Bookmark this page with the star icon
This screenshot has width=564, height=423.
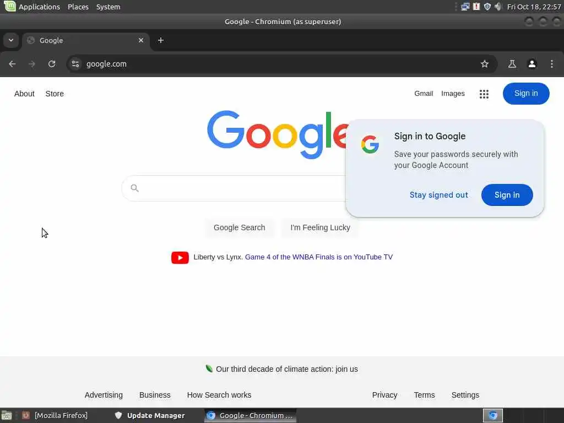click(485, 64)
